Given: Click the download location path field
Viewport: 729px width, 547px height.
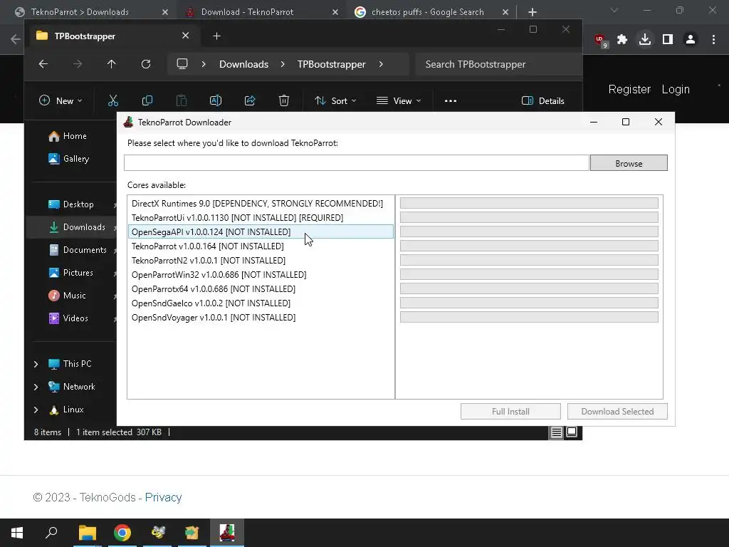Looking at the screenshot, I should point(357,163).
